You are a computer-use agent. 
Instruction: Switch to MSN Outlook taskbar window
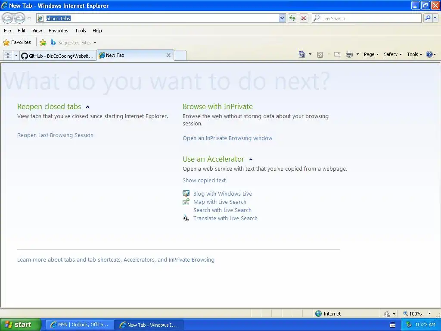coord(80,325)
